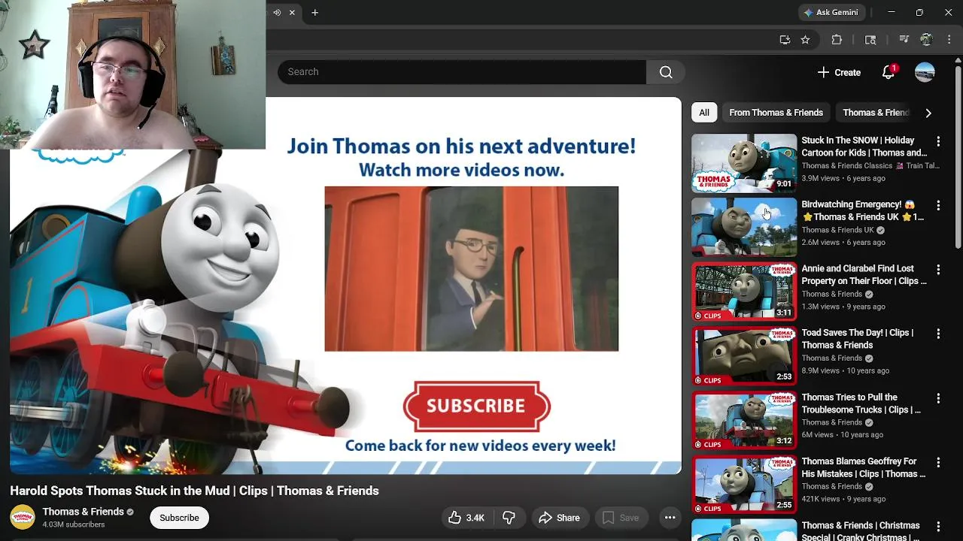This screenshot has height=541, width=963.
Task: Click the '4.03M subscribers' text
Action: click(74, 524)
